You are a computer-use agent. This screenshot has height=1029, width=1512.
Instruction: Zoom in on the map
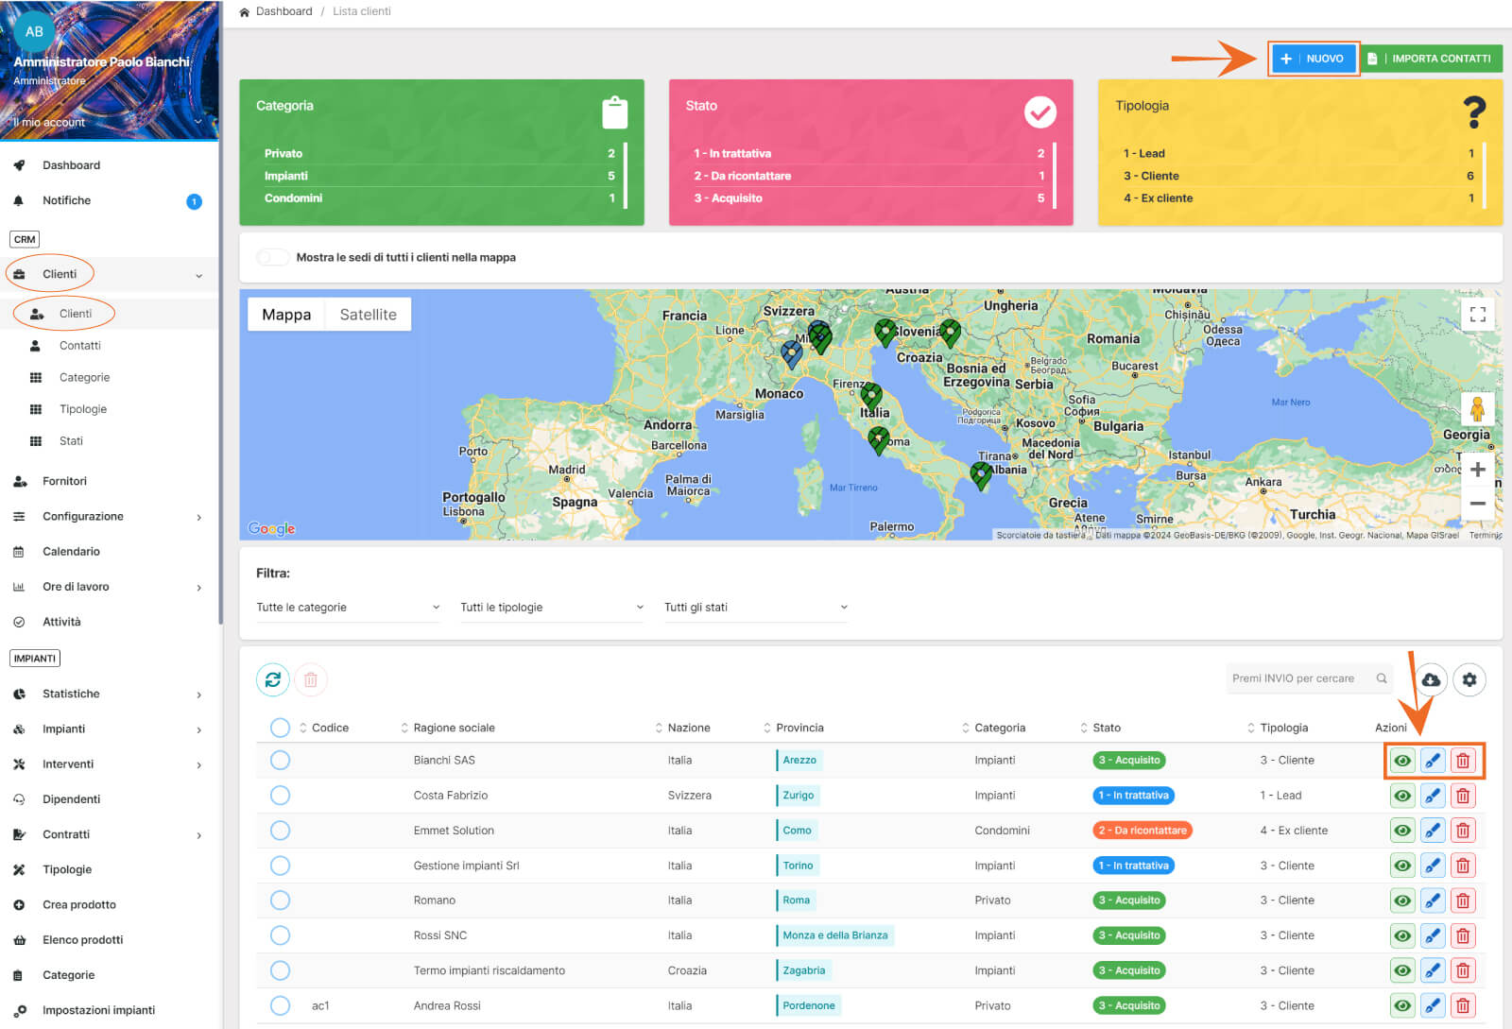(x=1477, y=470)
